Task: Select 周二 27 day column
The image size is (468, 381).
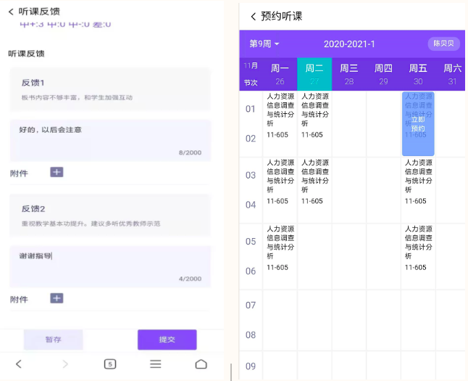Action: pos(314,74)
